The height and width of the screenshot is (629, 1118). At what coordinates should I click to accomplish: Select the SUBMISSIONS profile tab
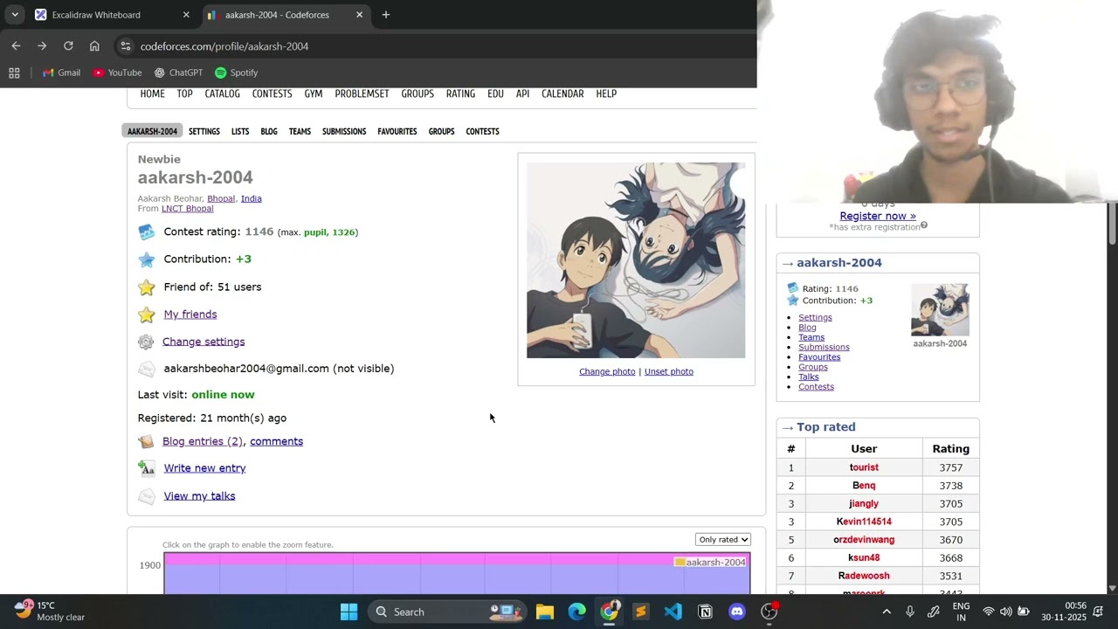344,131
